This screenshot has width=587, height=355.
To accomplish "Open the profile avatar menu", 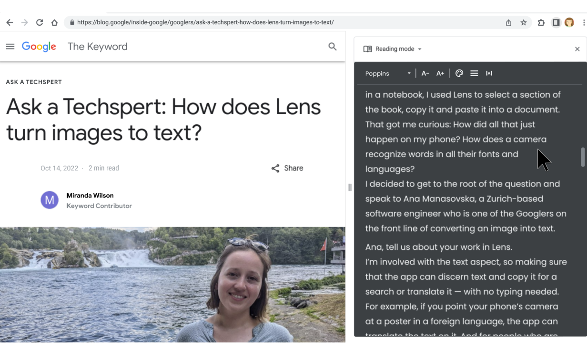I will 569,22.
